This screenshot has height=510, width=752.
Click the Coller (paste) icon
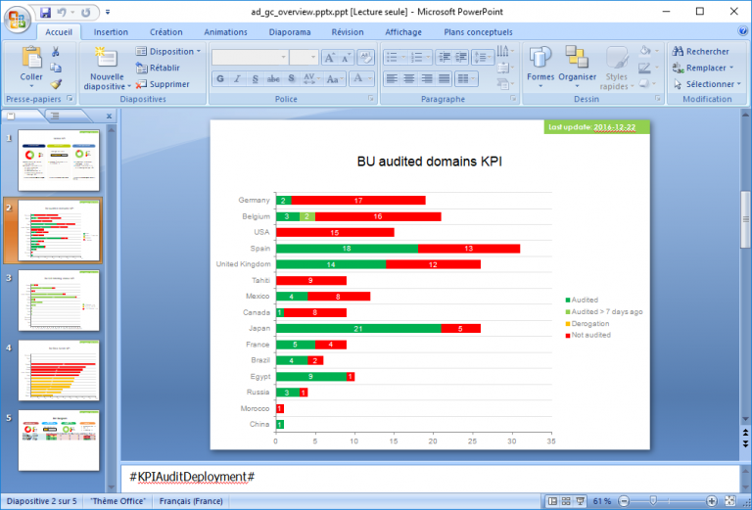(31, 57)
